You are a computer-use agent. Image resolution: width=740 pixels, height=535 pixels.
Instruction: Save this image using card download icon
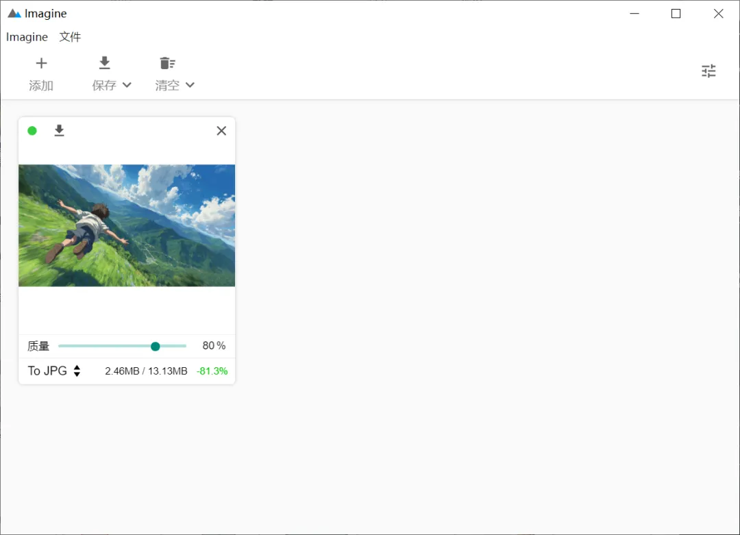(59, 131)
